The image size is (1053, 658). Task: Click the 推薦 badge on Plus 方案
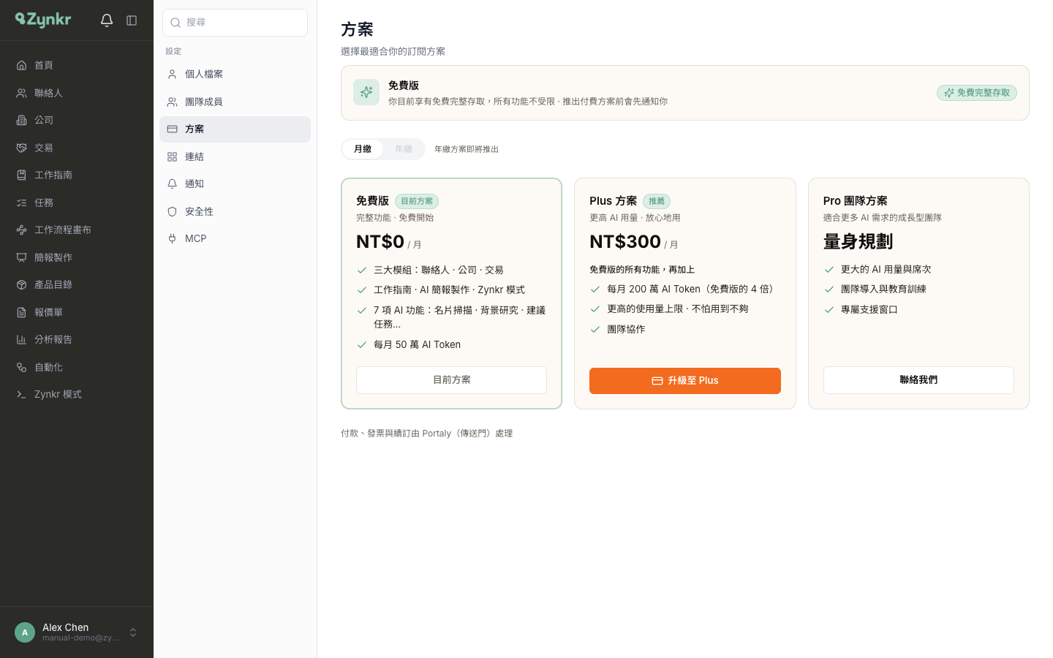[657, 201]
